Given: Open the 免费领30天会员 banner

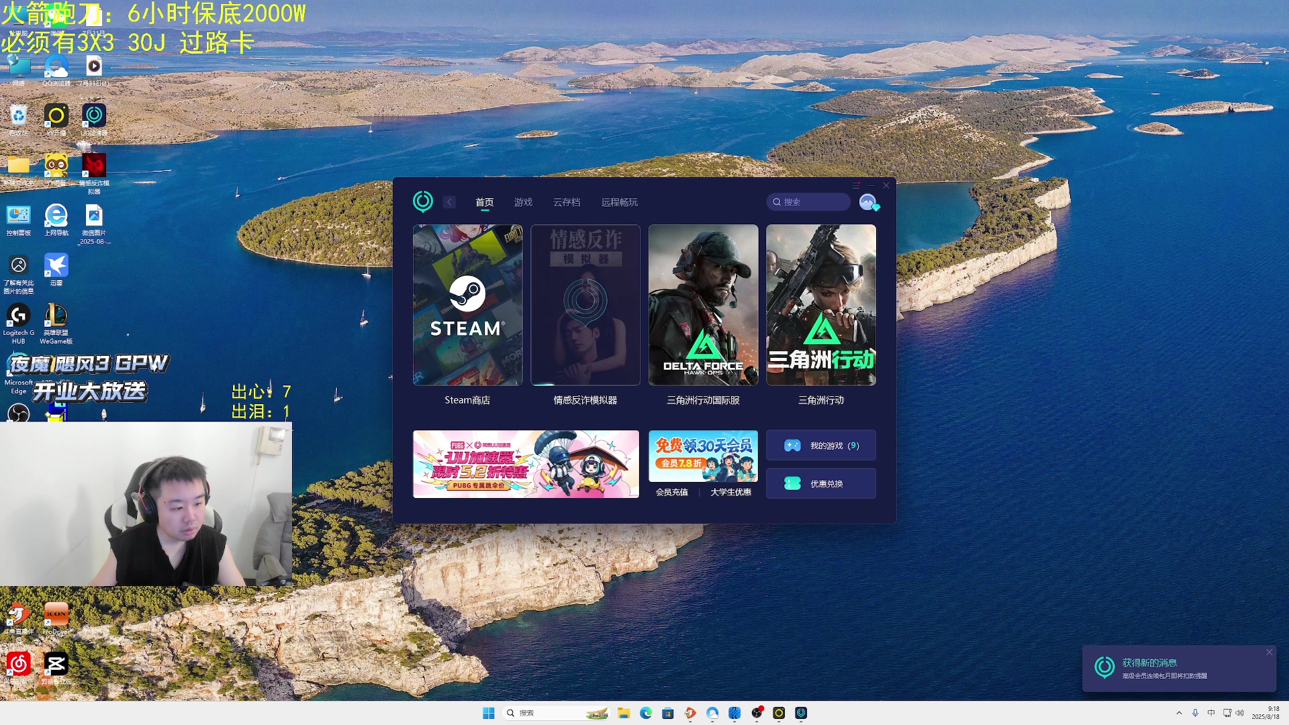Looking at the screenshot, I should coord(703,456).
